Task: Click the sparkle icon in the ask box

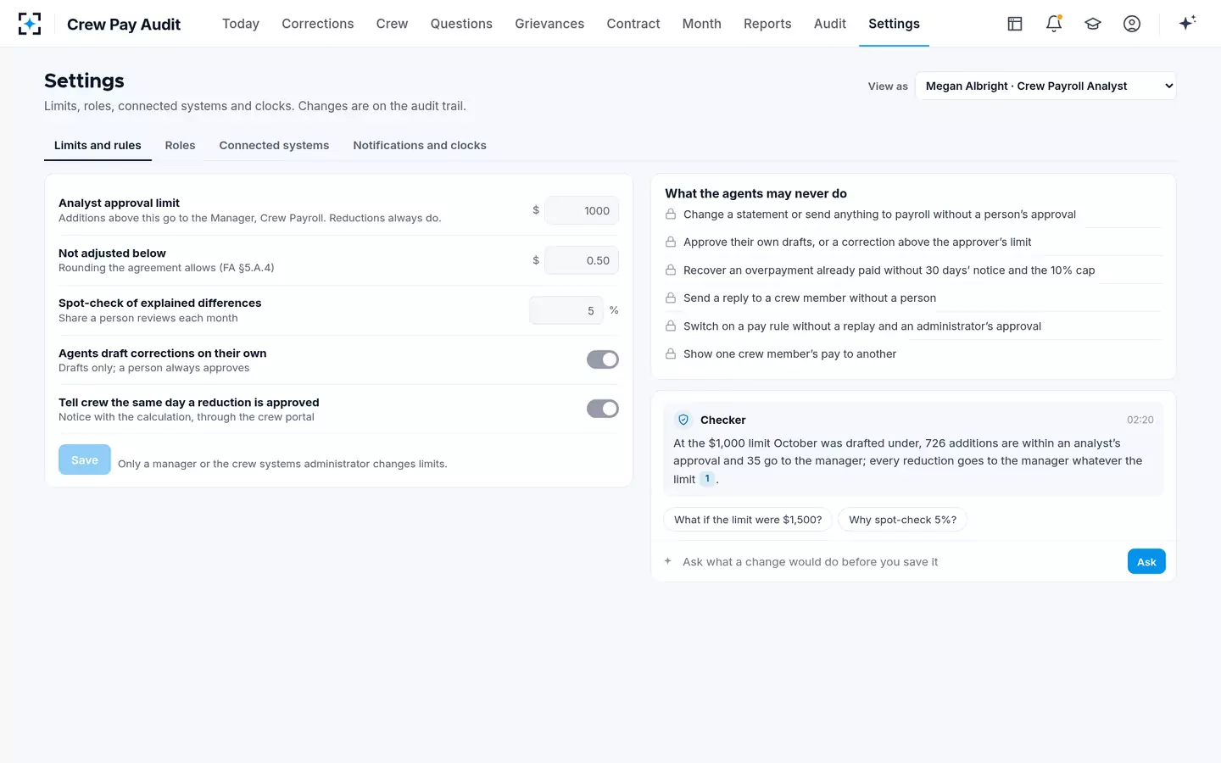Action: [668, 561]
